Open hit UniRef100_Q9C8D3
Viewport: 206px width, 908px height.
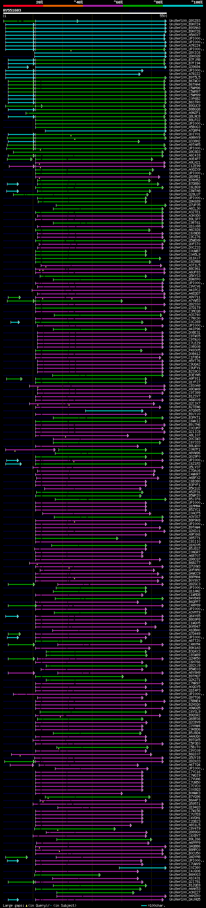pos(185,152)
